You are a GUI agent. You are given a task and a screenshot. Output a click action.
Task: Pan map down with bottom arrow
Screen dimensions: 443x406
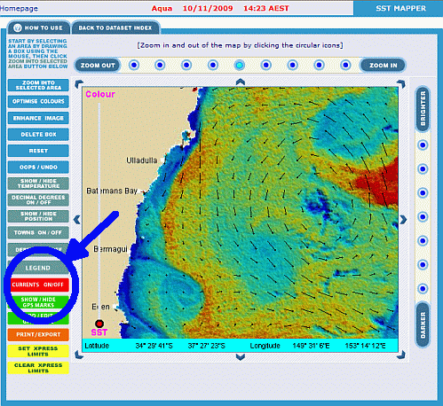[241, 357]
